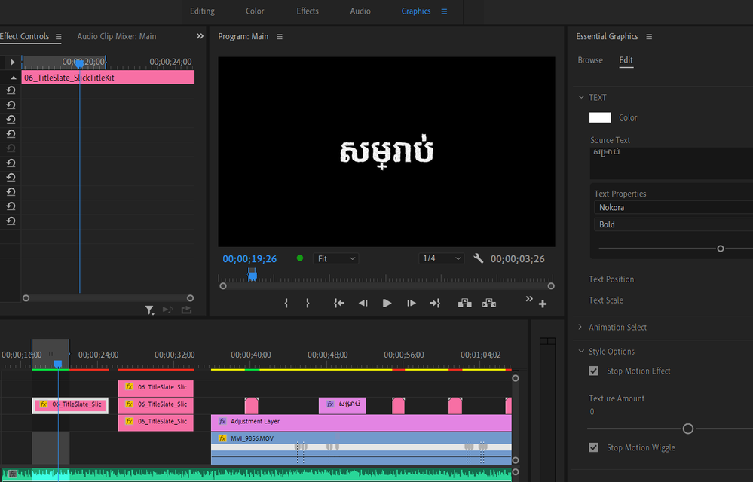Show more transport buttons in Program monitor
753x482 pixels.
click(528, 299)
